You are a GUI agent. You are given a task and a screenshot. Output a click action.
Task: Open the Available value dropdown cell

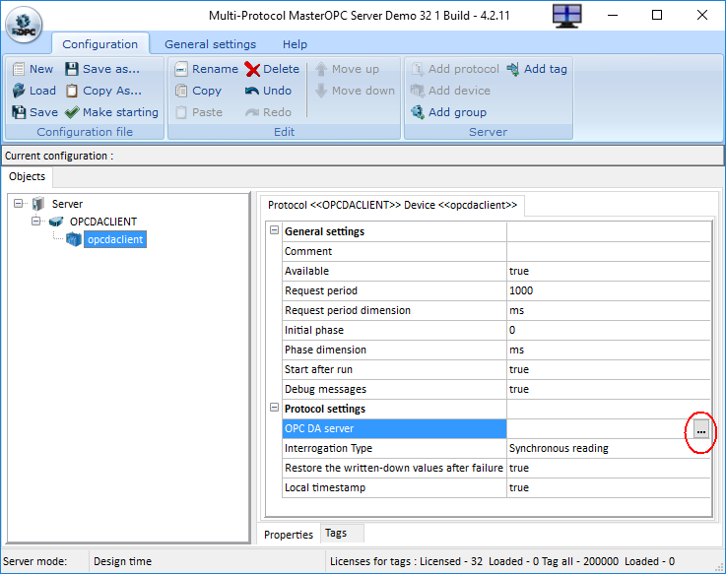click(x=609, y=272)
